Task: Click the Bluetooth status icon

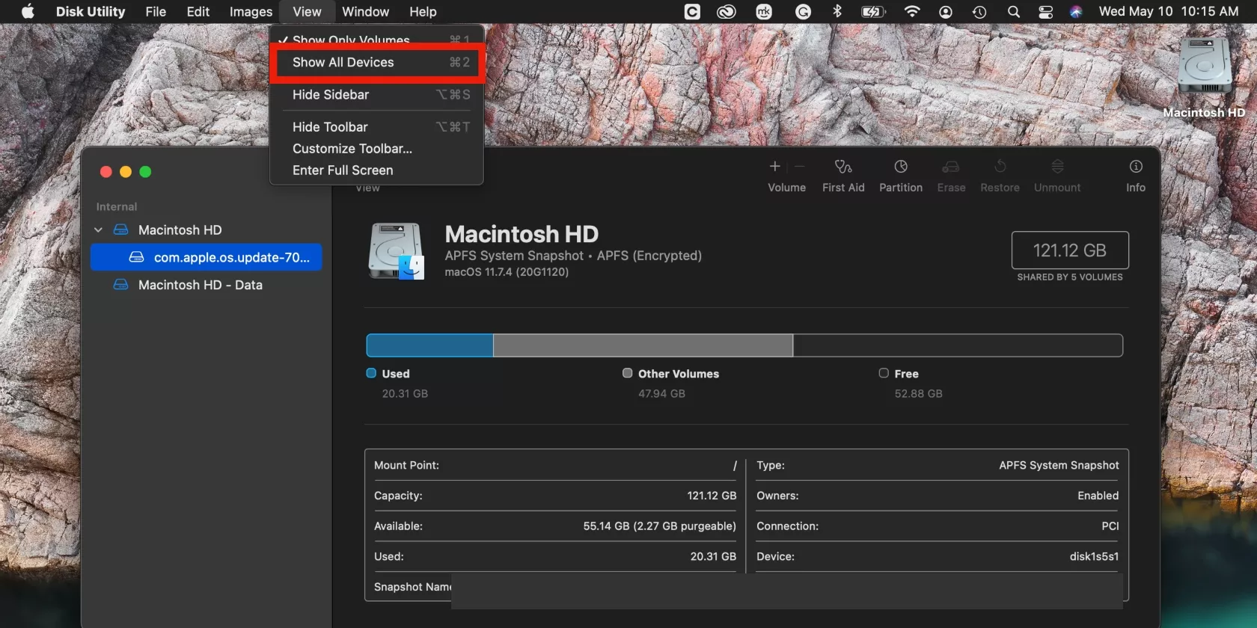Action: coord(837,12)
